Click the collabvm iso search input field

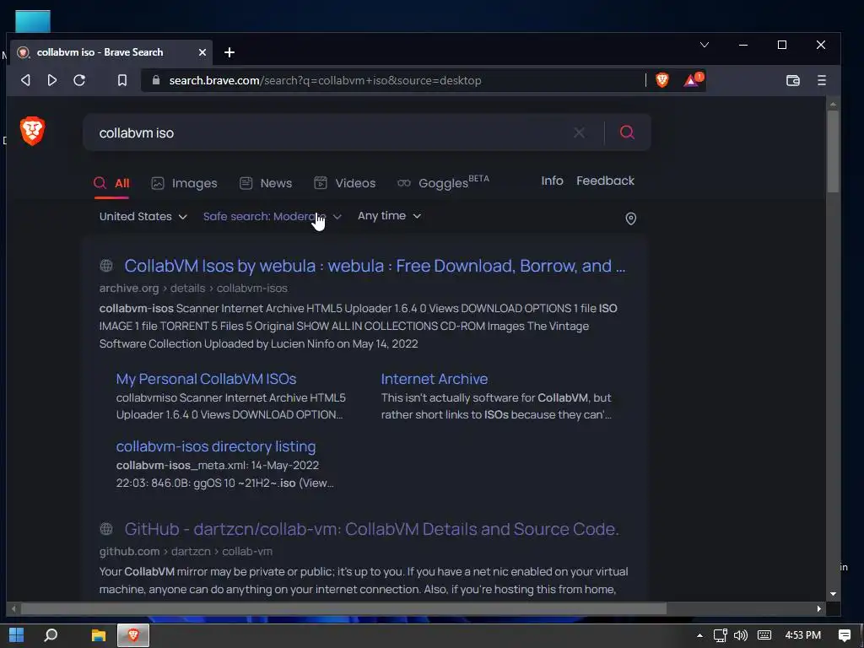[331, 132]
